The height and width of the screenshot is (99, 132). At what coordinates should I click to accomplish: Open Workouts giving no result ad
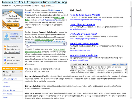[83, 34]
